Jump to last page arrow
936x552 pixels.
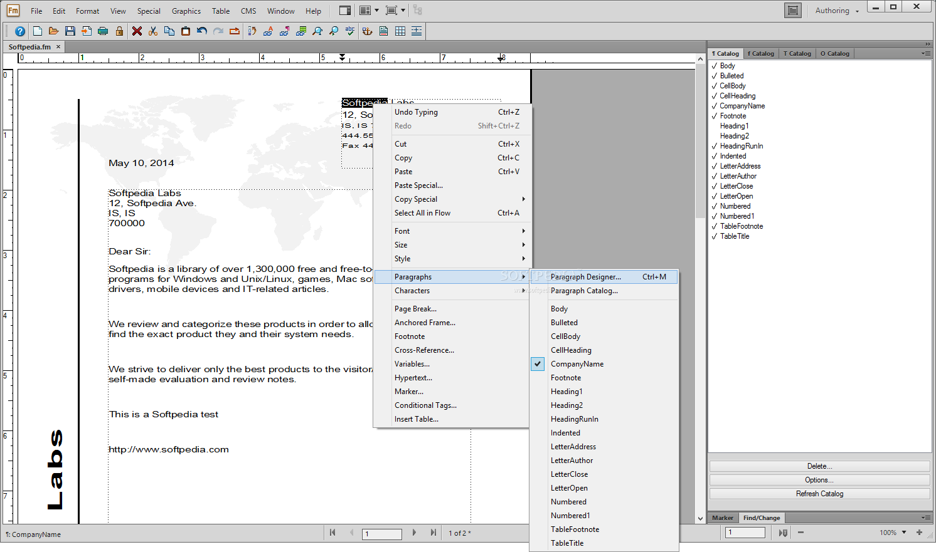433,533
